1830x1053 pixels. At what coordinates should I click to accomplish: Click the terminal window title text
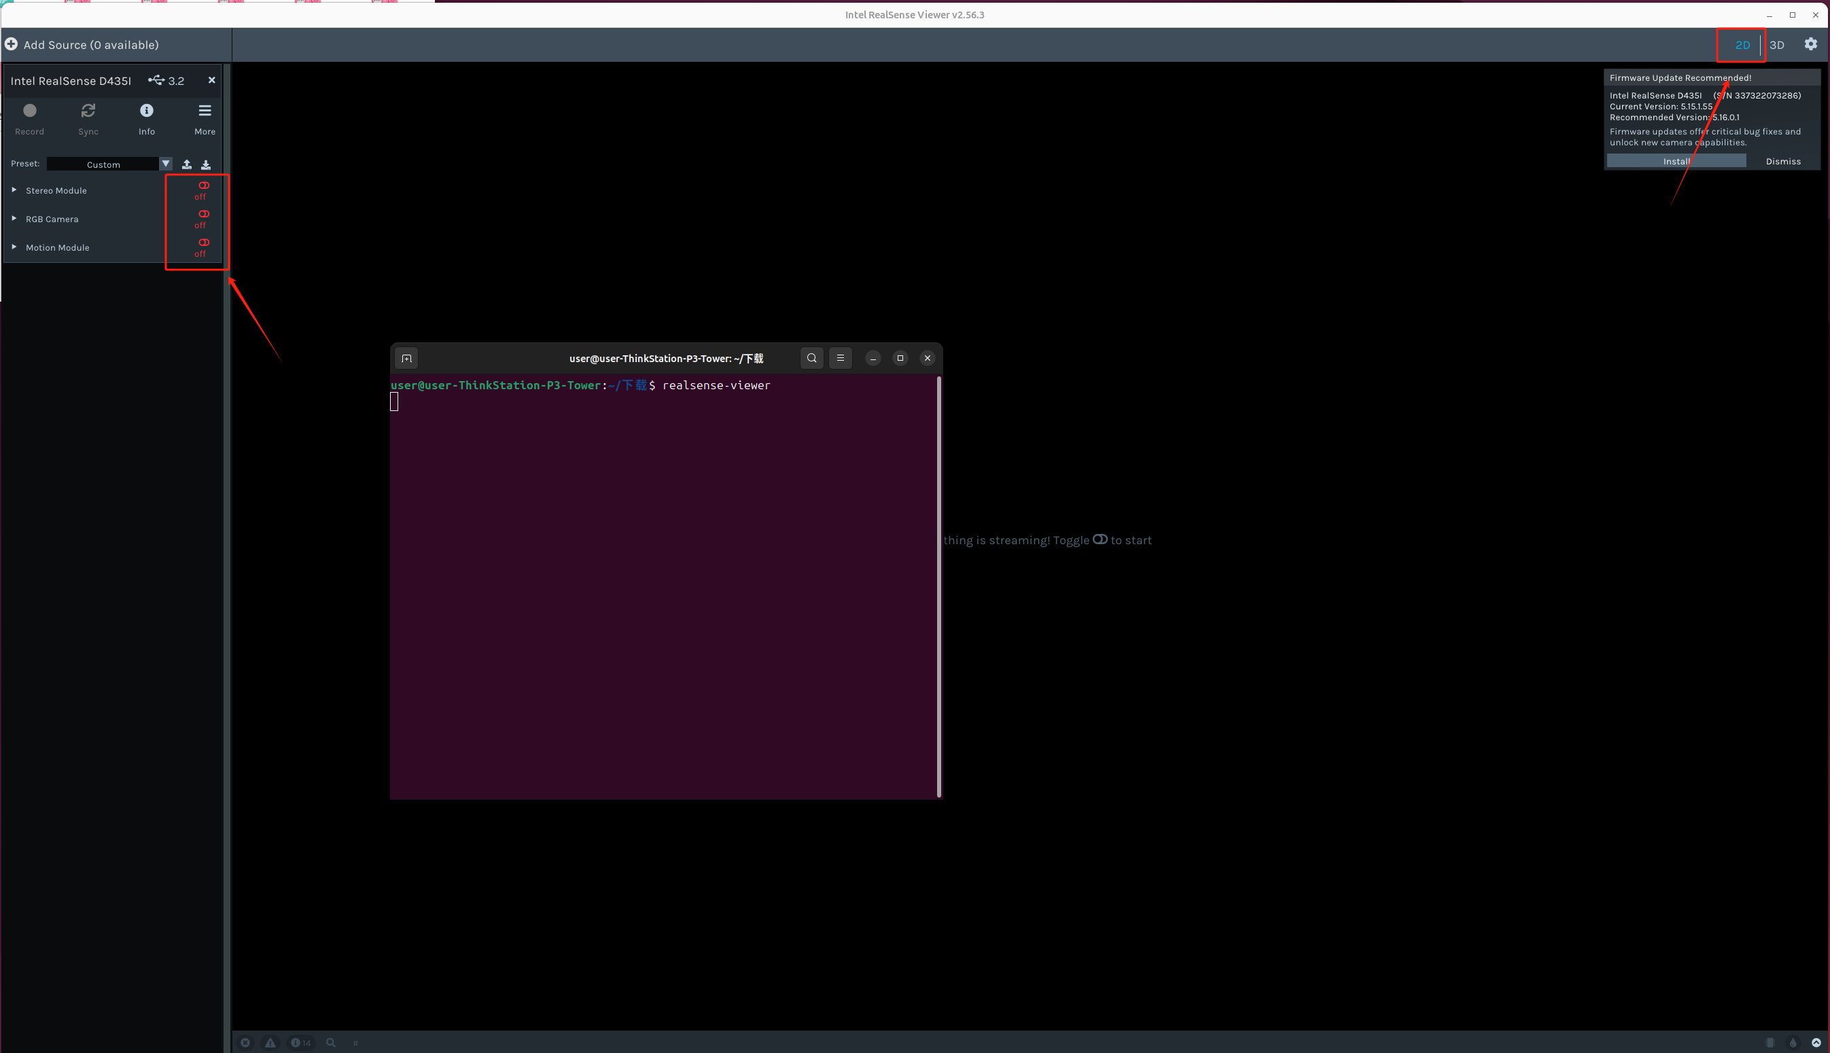click(x=666, y=358)
